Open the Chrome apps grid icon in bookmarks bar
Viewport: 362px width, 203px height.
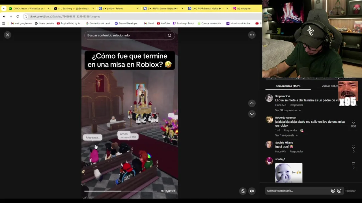4,23
